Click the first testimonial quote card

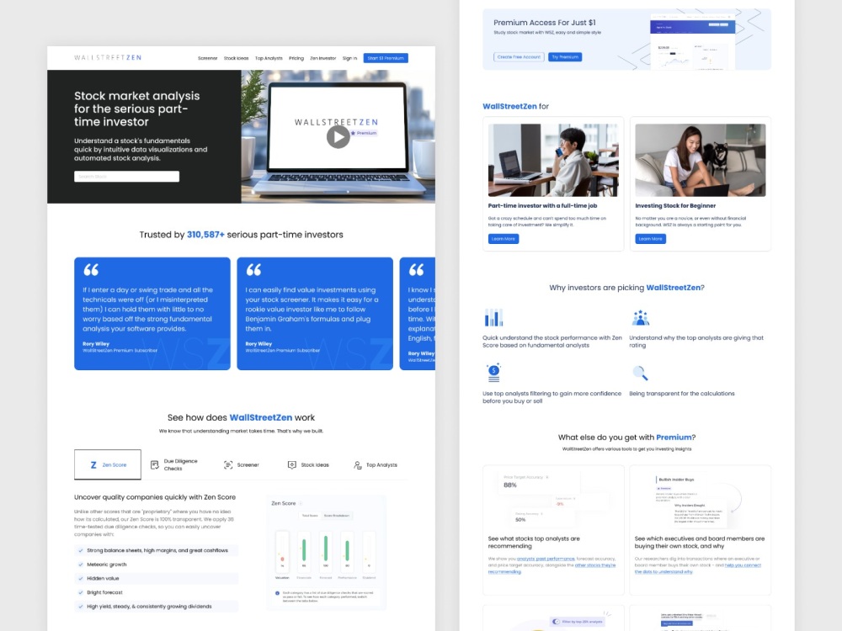pos(152,313)
